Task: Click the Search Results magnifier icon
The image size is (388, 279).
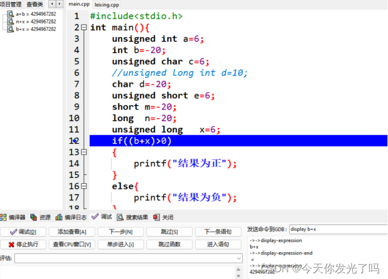Action: [120, 217]
